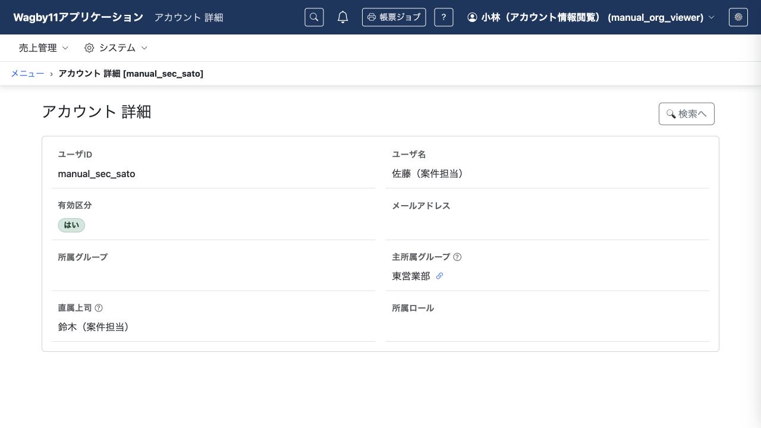Open the search magnifier in header
This screenshot has height=428, width=761.
click(314, 17)
